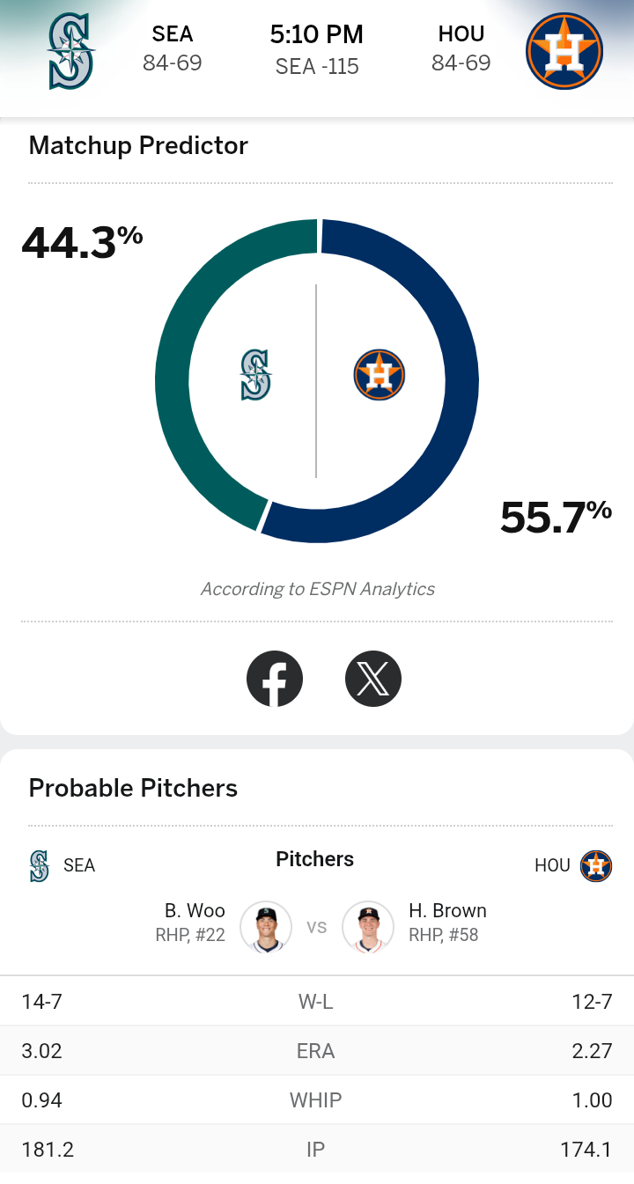Image resolution: width=634 pixels, height=1184 pixels.
Task: Share matchup on Facebook
Action: point(275,679)
